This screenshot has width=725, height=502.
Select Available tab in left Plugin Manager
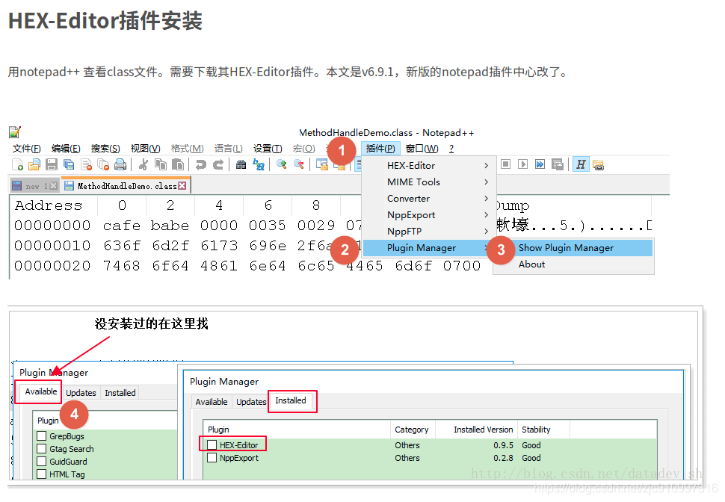(x=41, y=391)
